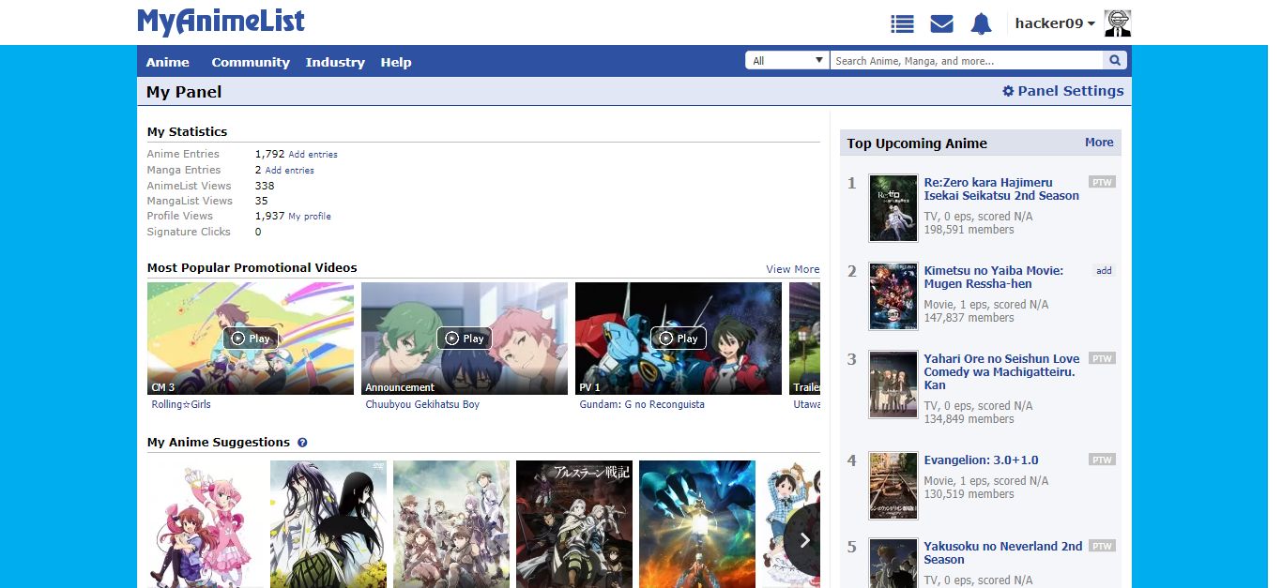This screenshot has width=1282, height=588.
Task: Open the messages envelope icon
Action: tap(941, 24)
